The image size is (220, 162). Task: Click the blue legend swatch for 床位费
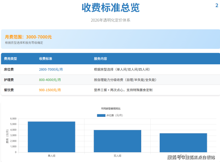tap(101, 115)
